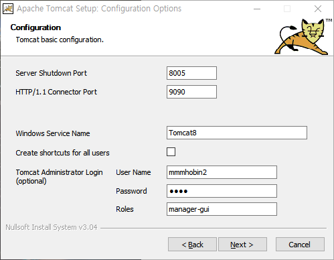The height and width of the screenshot is (260, 334).
Task: Click the 'Windows Service Name' label
Action: tap(53, 133)
